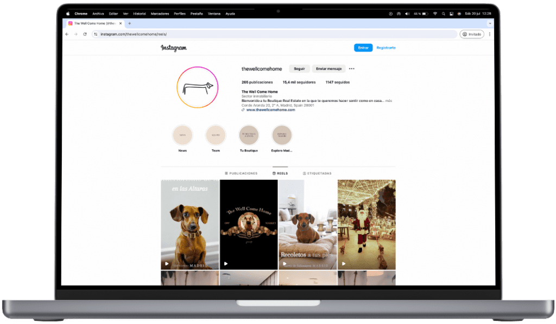Viewport: 556px width, 324px height.
Task: Open the www.thewellcomehome.com link
Action: point(270,110)
